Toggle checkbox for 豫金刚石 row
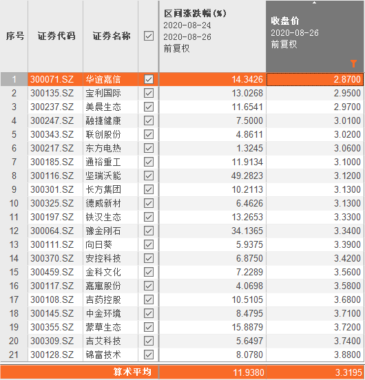Image resolution: width=365 pixels, height=380 pixels. click(149, 231)
